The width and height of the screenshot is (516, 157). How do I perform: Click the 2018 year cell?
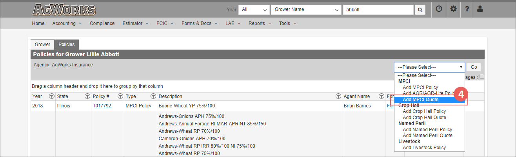tap(38, 106)
